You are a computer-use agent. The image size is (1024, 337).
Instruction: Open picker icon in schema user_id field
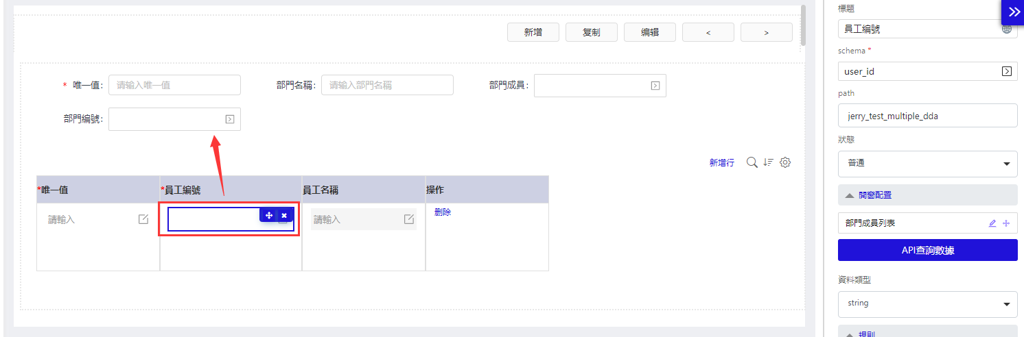pyautogui.click(x=1006, y=71)
